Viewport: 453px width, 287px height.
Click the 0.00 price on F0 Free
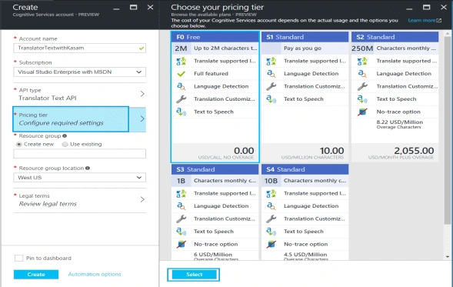244,151
